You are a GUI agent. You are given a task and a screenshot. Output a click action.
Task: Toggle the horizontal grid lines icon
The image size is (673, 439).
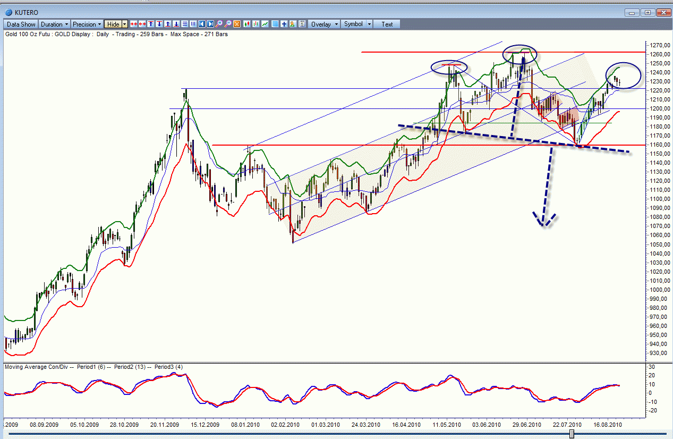[185, 24]
